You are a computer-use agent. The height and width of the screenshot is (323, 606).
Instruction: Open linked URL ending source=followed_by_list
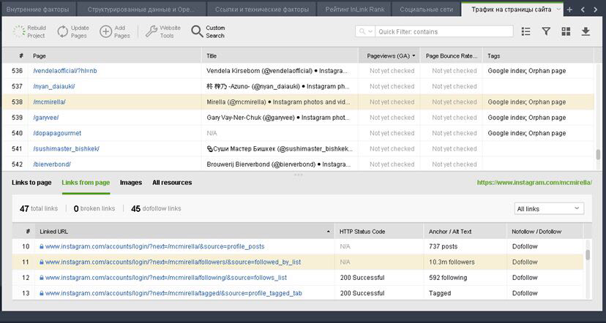(173, 262)
